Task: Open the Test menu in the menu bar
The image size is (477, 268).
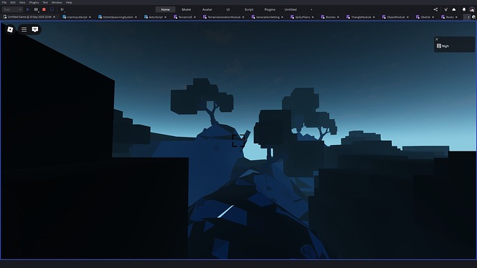Action: (45, 3)
